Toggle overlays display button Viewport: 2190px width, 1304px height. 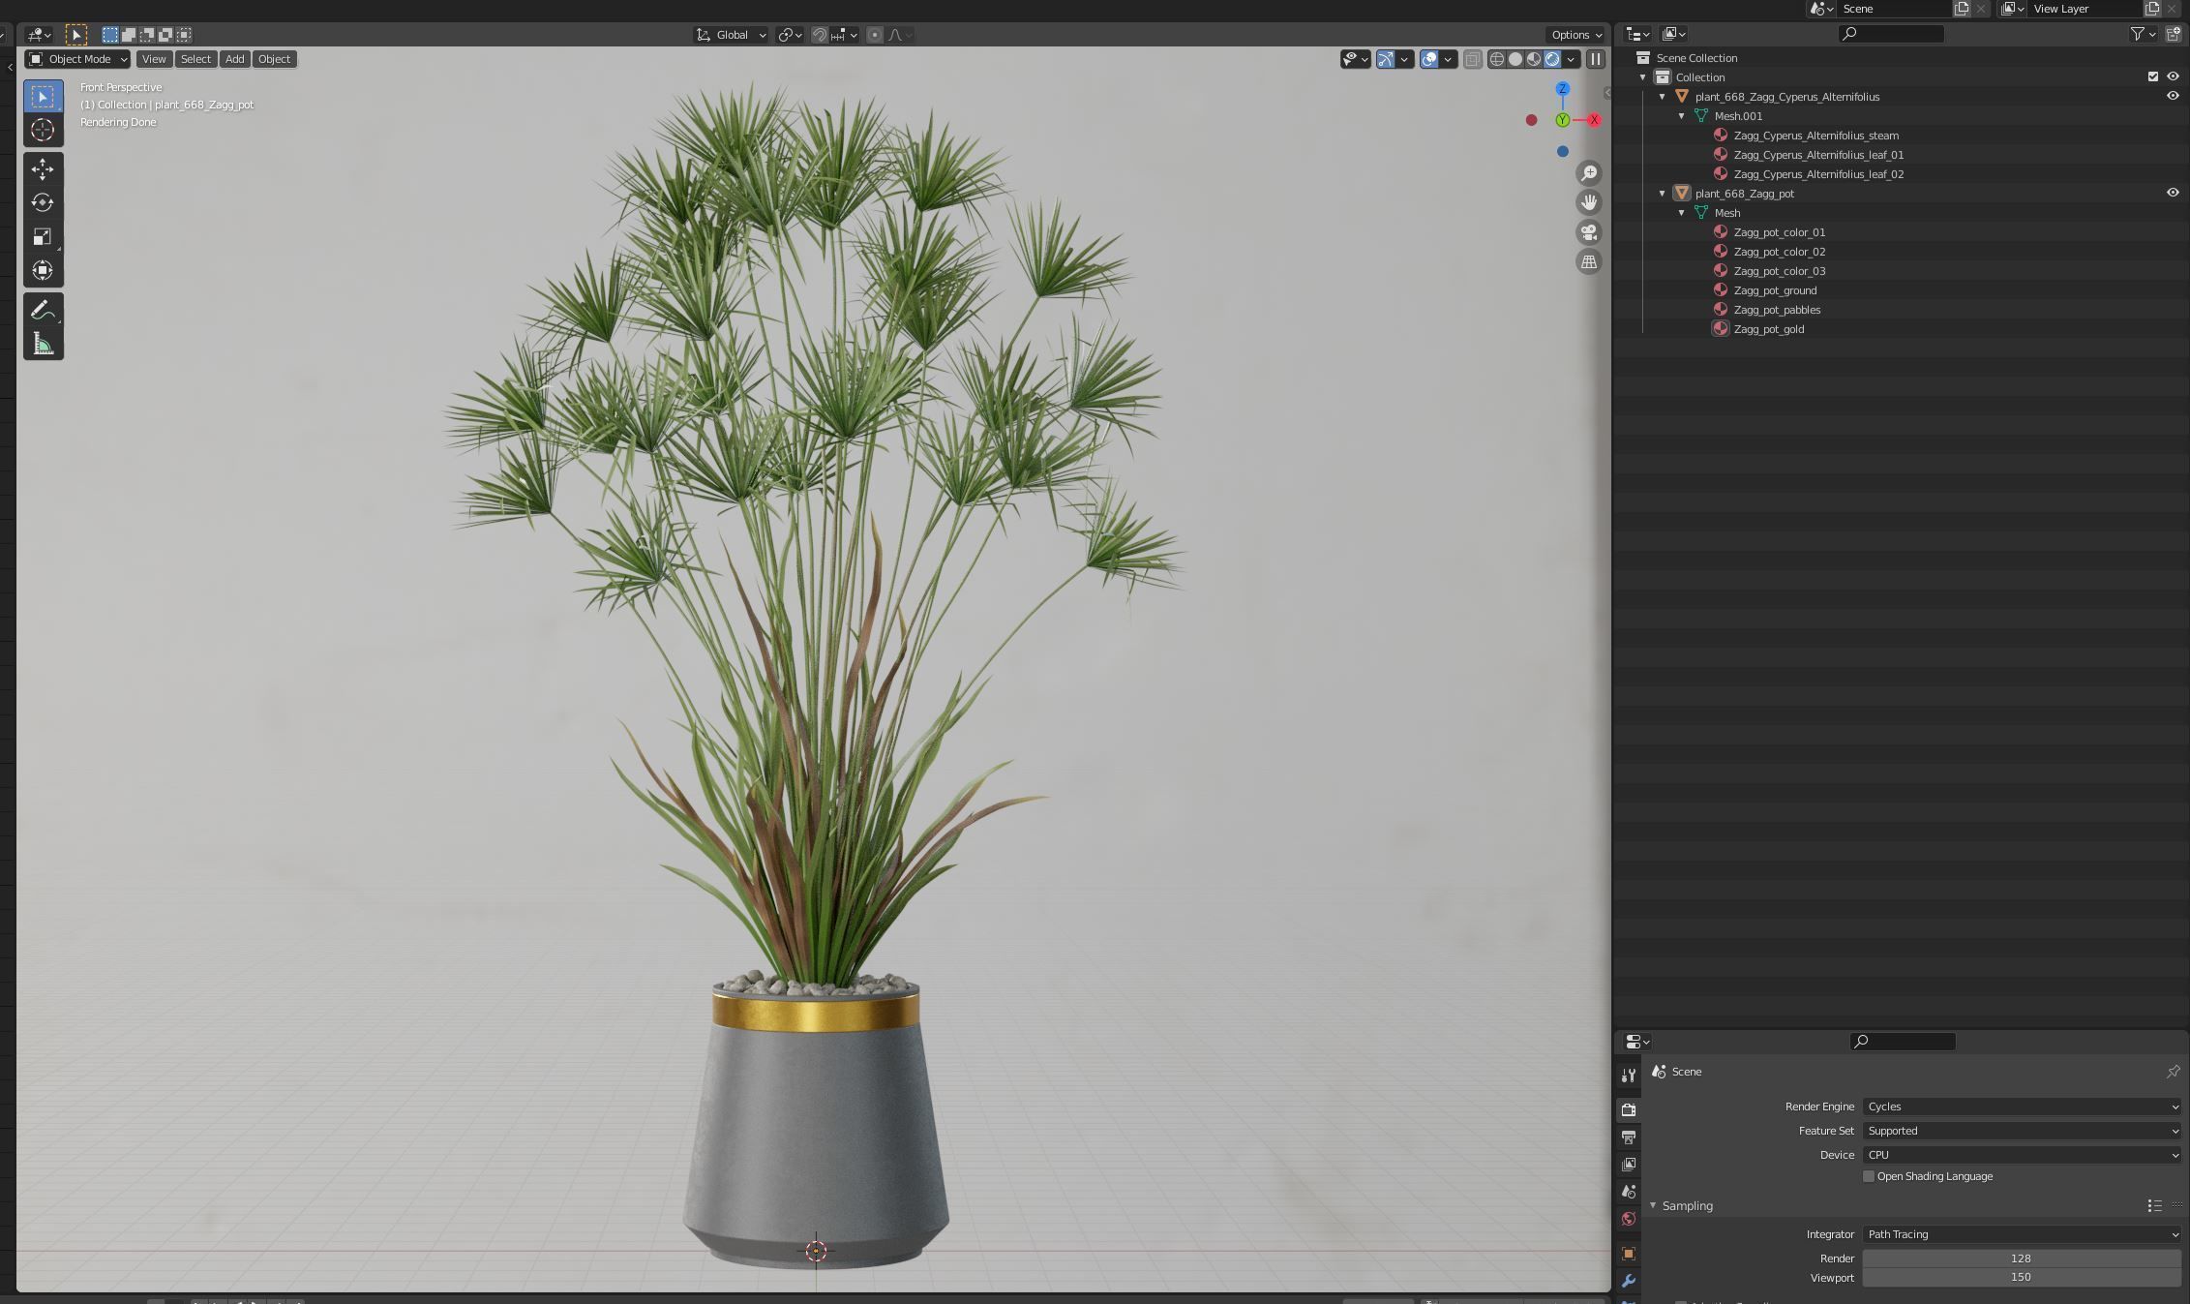point(1429,59)
